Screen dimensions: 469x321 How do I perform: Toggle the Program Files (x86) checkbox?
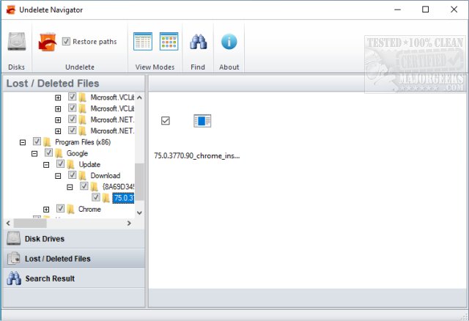coord(37,141)
